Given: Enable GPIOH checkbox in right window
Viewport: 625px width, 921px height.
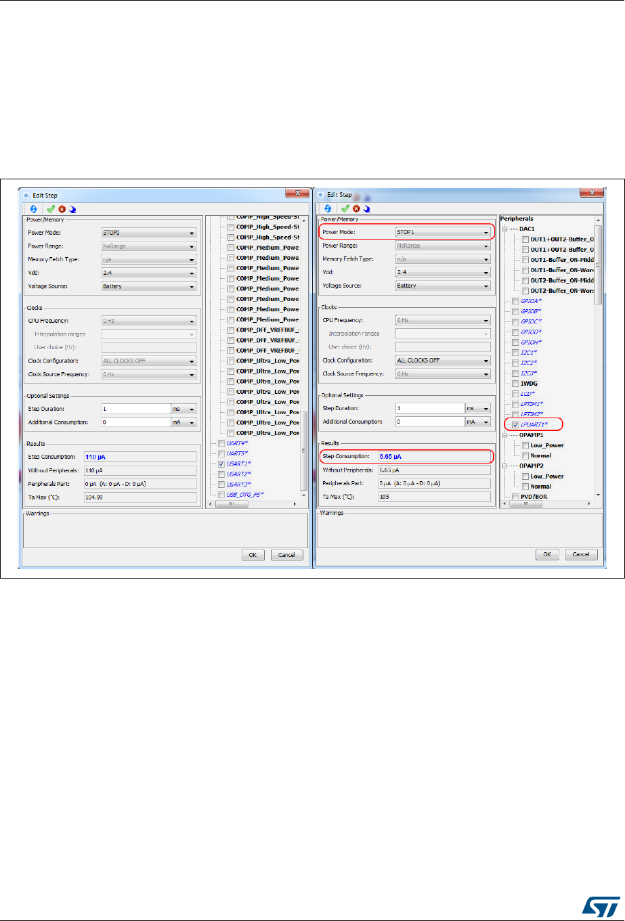Looking at the screenshot, I should (516, 342).
